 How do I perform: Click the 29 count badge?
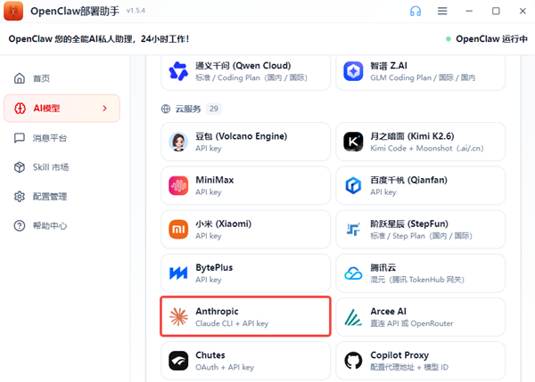[x=214, y=109]
